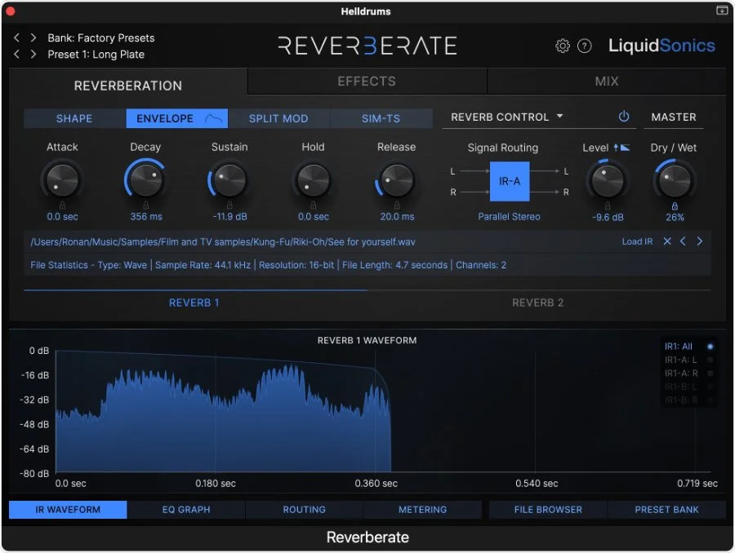Clear loaded IR with X icon
This screenshot has width=735, height=553.
pos(667,241)
